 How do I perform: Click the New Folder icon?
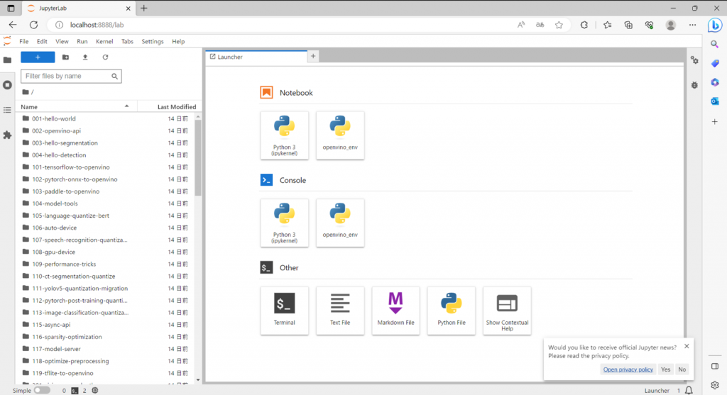coord(65,57)
